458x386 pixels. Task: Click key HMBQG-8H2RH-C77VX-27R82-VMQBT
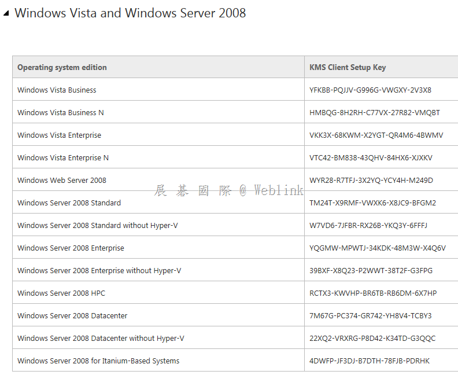pos(375,112)
